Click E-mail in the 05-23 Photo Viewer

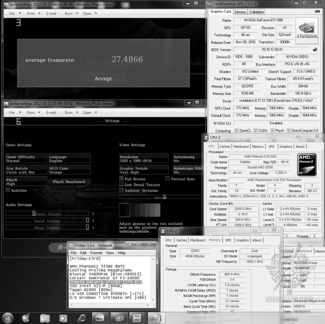coord(51,13)
